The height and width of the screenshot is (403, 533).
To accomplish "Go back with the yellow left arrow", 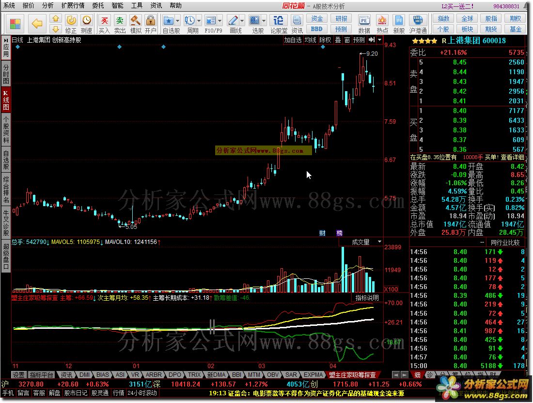I will tap(37, 24).
